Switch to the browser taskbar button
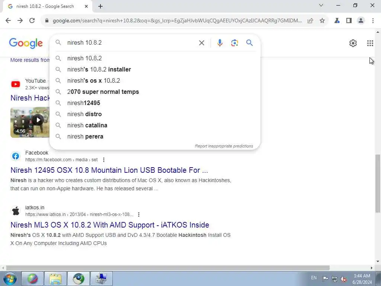This screenshot has height=286, width=381. point(78,279)
